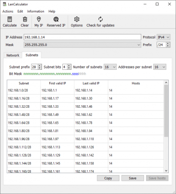
Task: Select the 192.168.1.80/28 subnet cell
Action: tap(24, 131)
